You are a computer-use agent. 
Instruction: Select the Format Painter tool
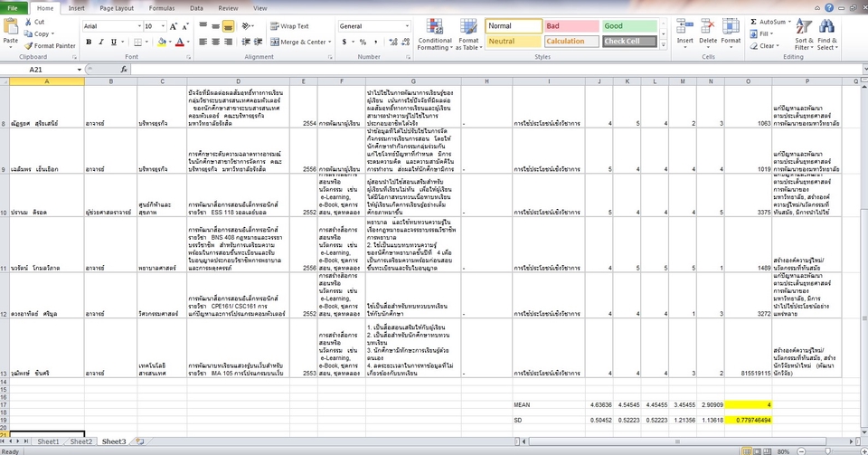click(x=50, y=46)
